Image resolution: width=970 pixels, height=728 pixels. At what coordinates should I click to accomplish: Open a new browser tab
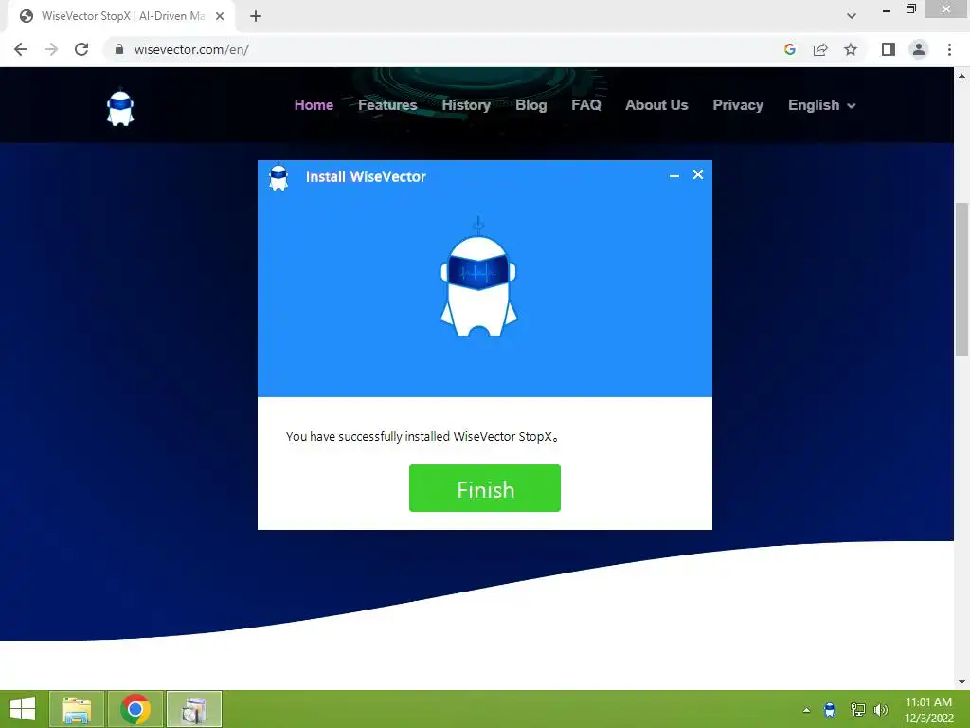(x=256, y=17)
